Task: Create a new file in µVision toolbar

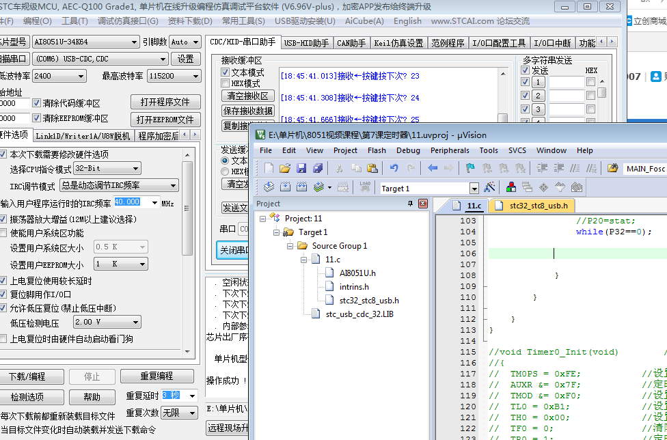Action: pyautogui.click(x=269, y=168)
